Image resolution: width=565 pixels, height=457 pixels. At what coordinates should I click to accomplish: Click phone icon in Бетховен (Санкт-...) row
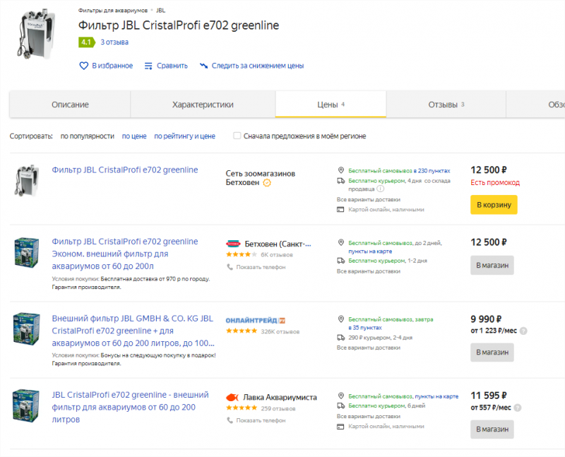[230, 267]
